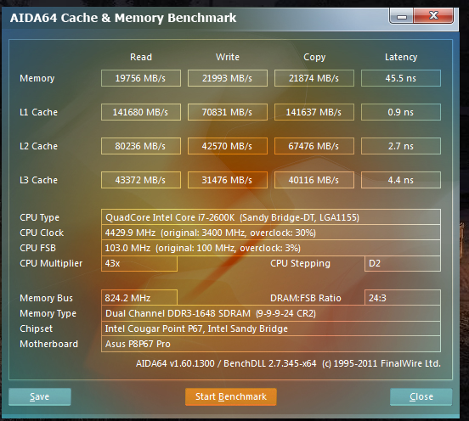Click the L1 Cache row label
This screenshot has height=421, width=469.
coord(38,112)
